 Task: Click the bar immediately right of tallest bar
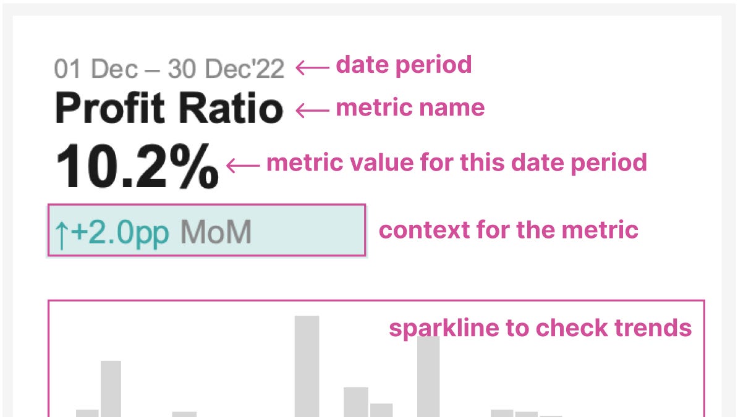click(x=356, y=402)
